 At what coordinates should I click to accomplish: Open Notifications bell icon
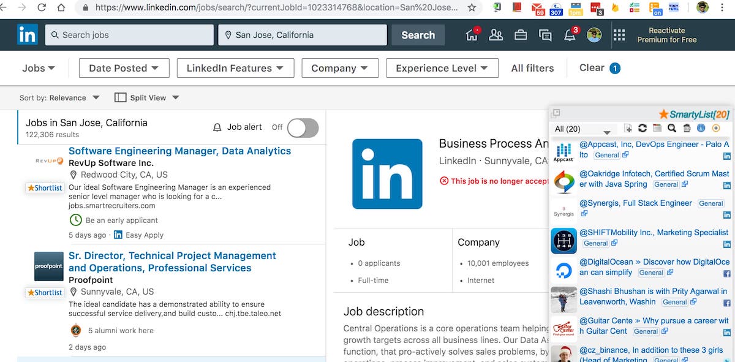pyautogui.click(x=570, y=35)
